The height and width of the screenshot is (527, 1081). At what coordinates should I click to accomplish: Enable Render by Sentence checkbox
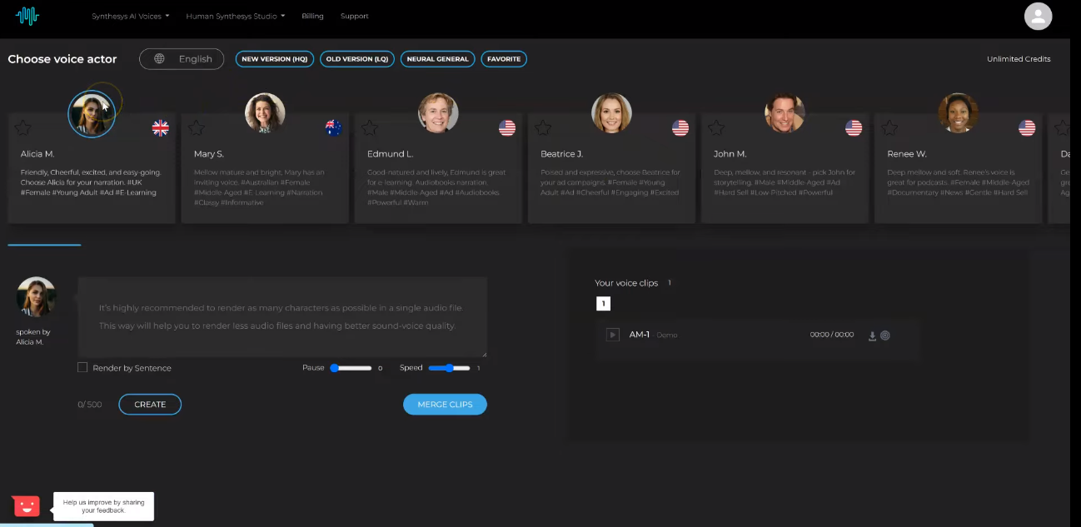coord(82,367)
